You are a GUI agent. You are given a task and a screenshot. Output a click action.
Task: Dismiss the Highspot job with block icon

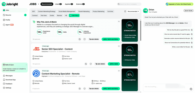pyautogui.click(x=79, y=88)
